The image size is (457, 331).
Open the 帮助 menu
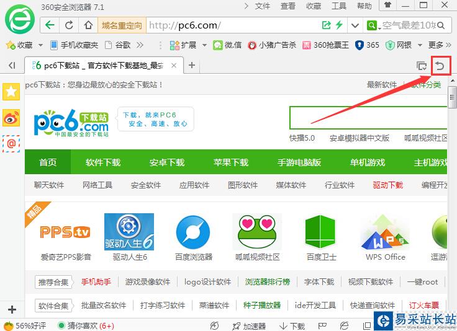click(364, 6)
